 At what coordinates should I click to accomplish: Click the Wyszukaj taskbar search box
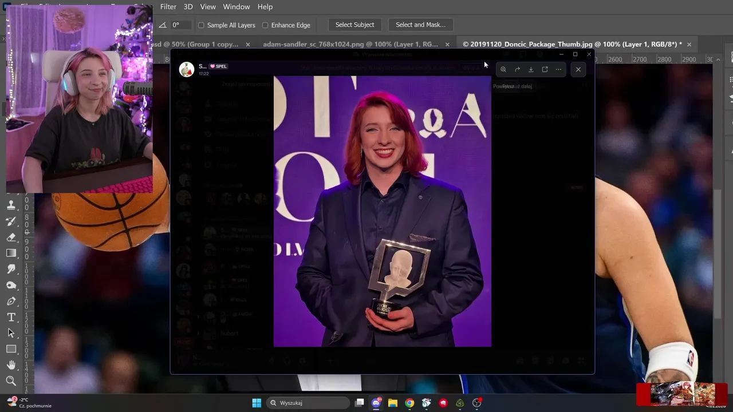(309, 403)
